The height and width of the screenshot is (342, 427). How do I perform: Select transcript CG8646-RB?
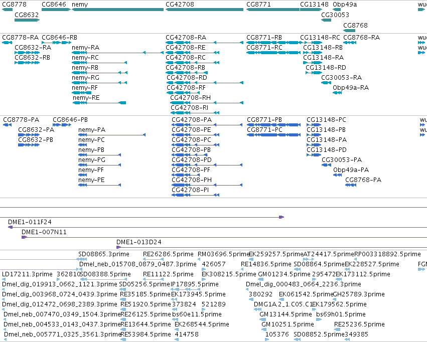(59, 37)
